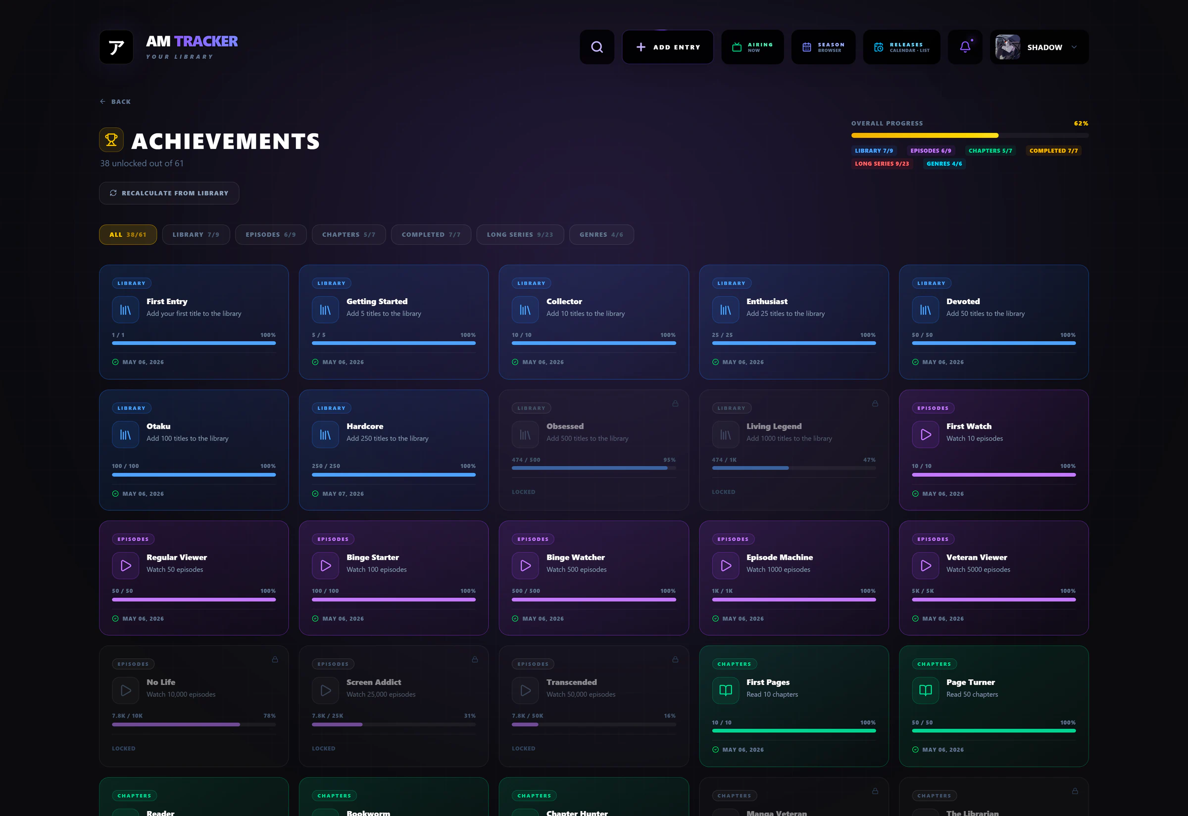Viewport: 1188px width, 816px height.
Task: Switch to the COMPLETED 7/7 filter tab
Action: 431,235
